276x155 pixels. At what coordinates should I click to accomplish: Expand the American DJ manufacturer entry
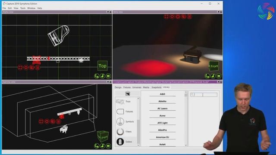click(163, 137)
